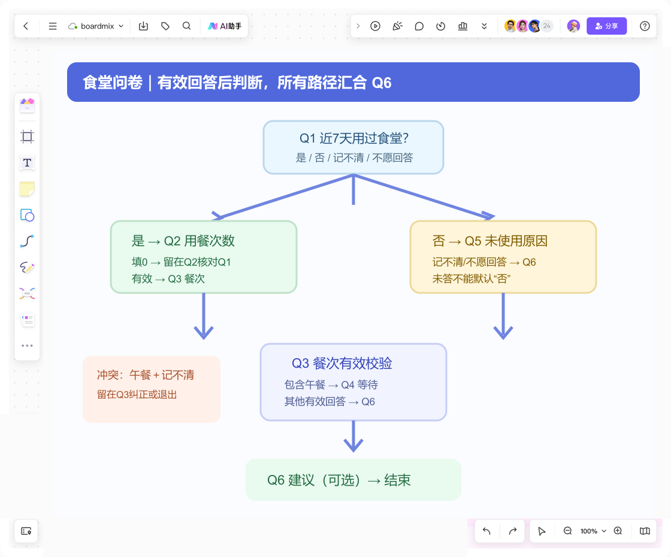Screen dimensions: 671x557
Task: Click the export download icon
Action: pyautogui.click(x=143, y=26)
